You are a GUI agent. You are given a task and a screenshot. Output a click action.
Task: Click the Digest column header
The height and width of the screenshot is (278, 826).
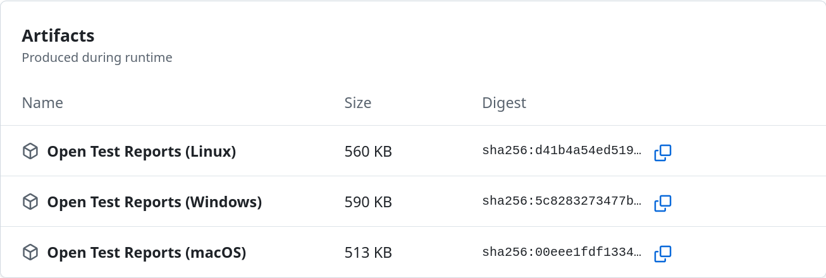click(504, 103)
